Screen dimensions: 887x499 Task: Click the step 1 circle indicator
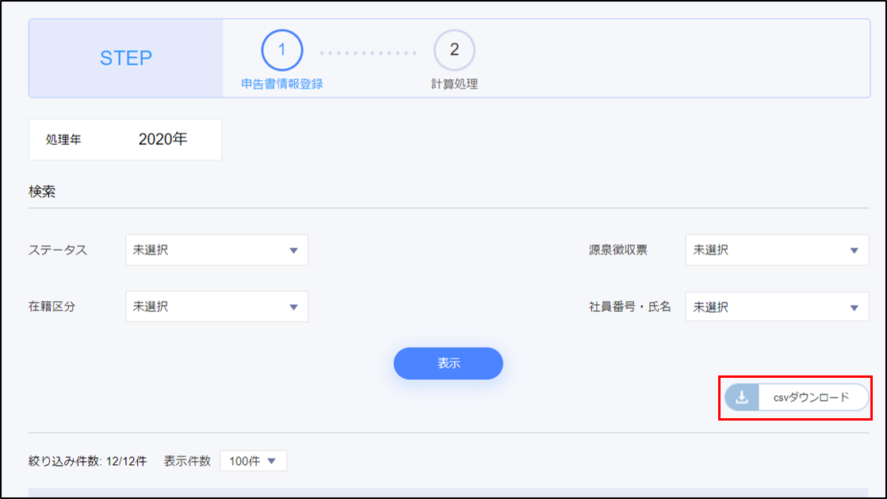(281, 50)
